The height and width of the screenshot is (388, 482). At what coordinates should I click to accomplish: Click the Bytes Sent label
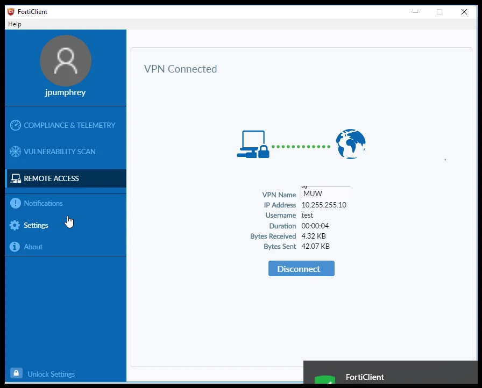(x=280, y=247)
